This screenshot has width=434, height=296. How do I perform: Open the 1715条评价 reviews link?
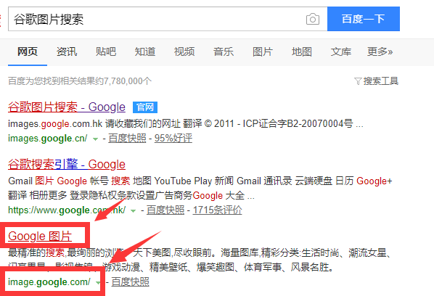(x=217, y=210)
